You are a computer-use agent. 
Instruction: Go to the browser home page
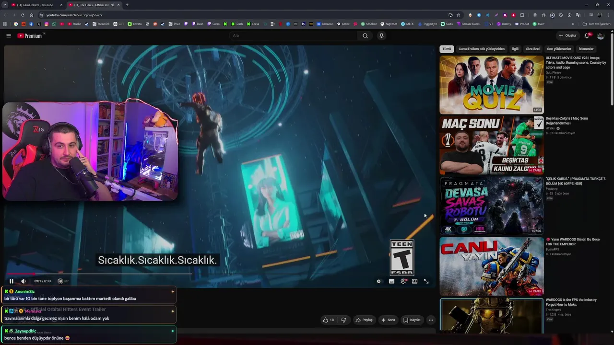pyautogui.click(x=32, y=15)
